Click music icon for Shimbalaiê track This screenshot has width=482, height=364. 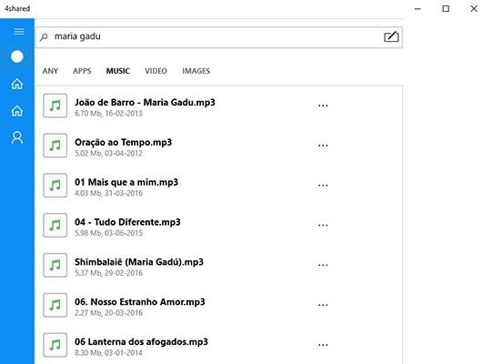(x=55, y=265)
